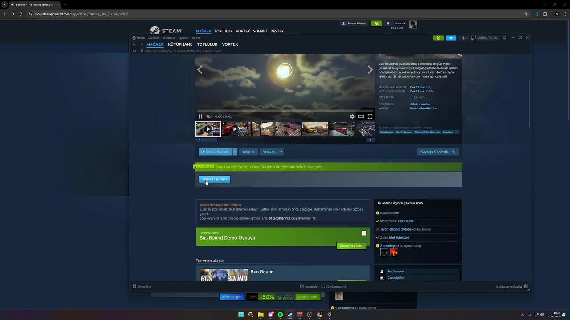
Task: Click plus button to add tags
Action: point(457,132)
